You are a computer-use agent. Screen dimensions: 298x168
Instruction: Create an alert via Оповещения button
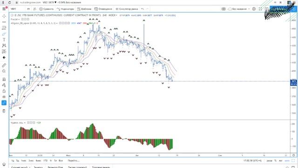pos(103,9)
